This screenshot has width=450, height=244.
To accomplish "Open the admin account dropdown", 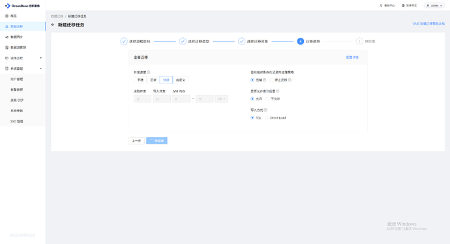I will click(434, 5).
